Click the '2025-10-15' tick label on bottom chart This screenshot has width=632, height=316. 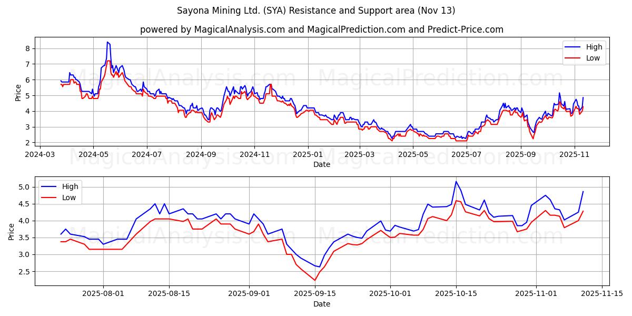[x=456, y=294]
